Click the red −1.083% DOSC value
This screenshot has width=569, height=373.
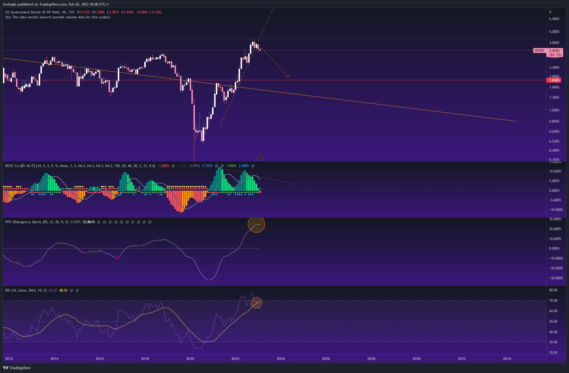(163, 166)
